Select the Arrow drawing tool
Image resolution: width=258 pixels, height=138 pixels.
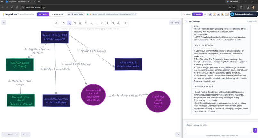[x=91, y=23]
